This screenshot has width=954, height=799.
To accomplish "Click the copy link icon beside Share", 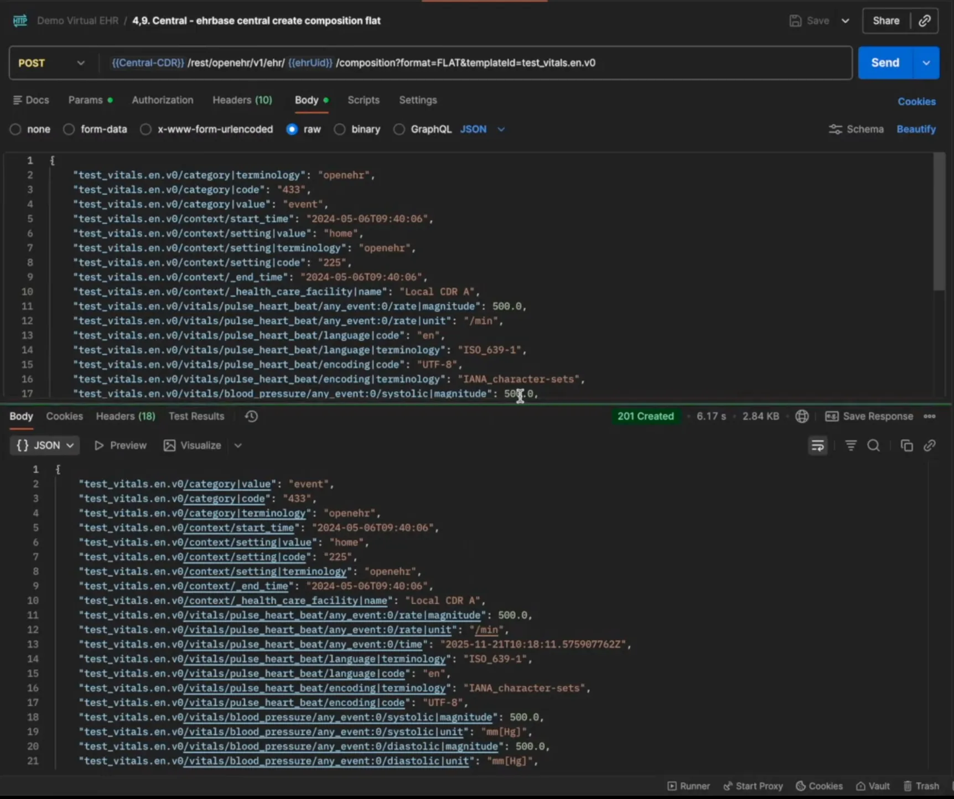I will pos(924,21).
